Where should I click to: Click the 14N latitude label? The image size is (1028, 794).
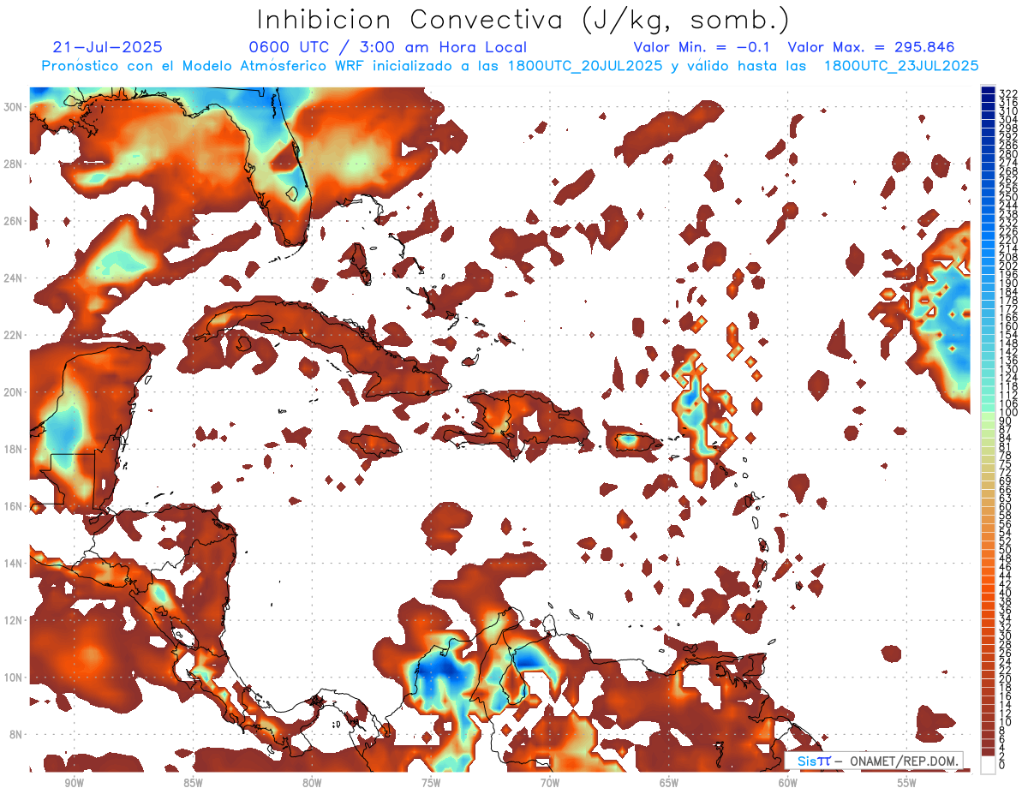14,563
